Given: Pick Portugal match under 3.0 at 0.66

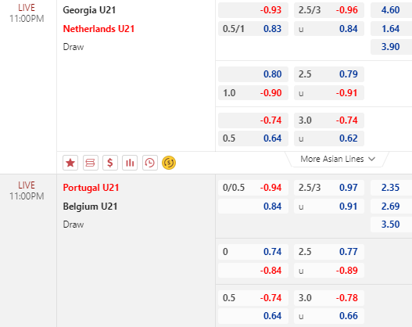Looking at the screenshot, I should (x=329, y=316).
